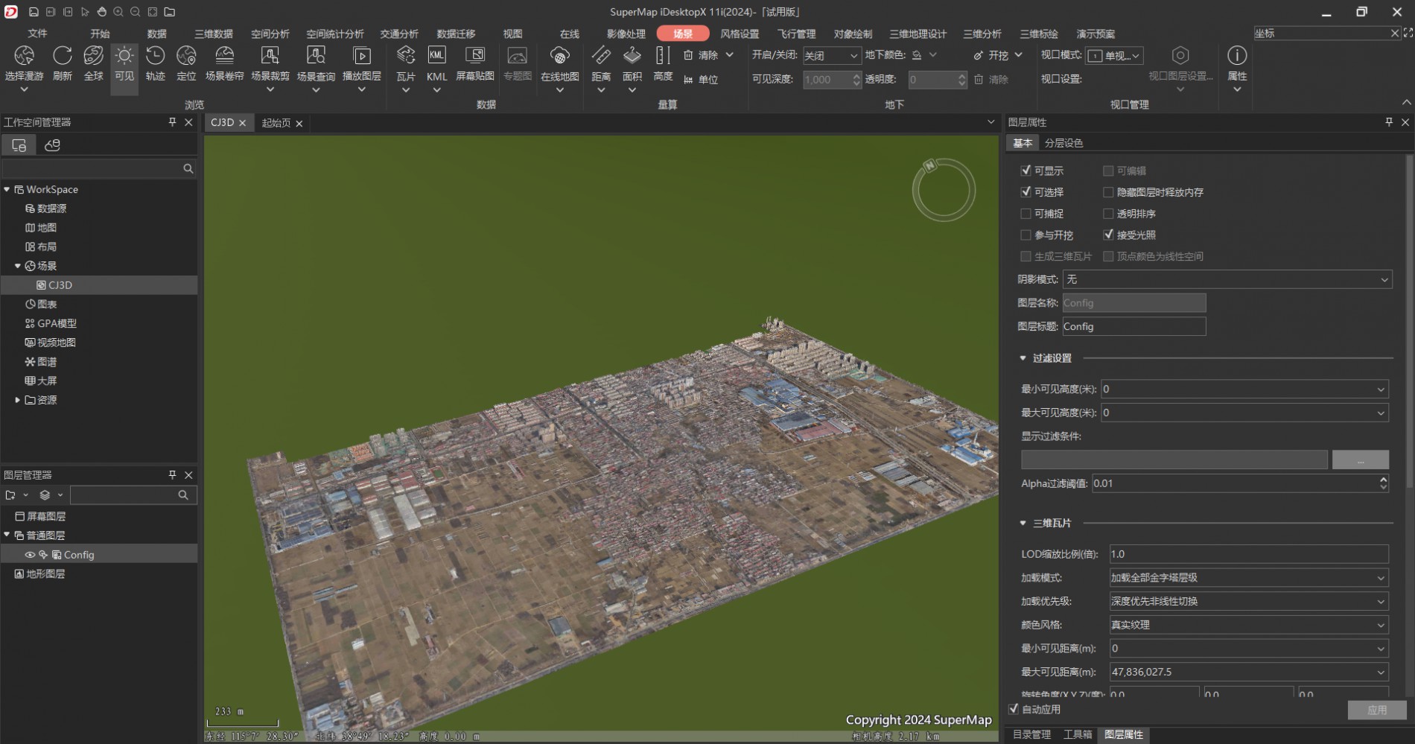Click the compass north indicator in the scene
Image resolution: width=1415 pixels, height=744 pixels.
[929, 165]
